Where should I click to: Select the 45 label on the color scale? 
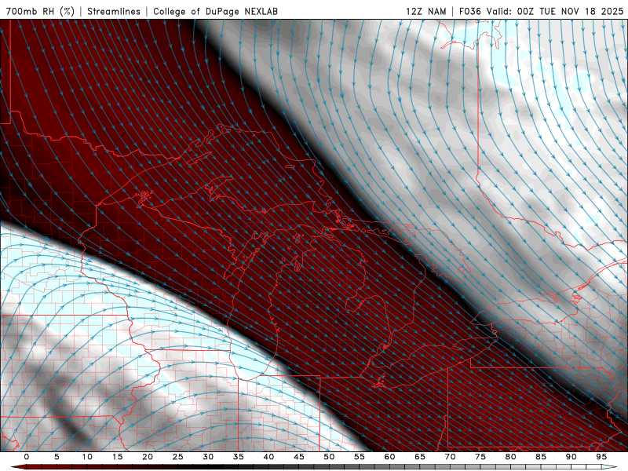click(x=299, y=457)
